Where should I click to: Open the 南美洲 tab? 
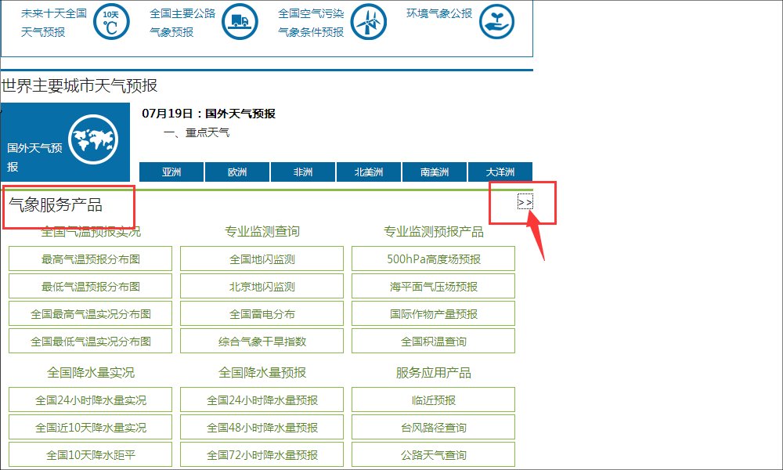pyautogui.click(x=434, y=172)
